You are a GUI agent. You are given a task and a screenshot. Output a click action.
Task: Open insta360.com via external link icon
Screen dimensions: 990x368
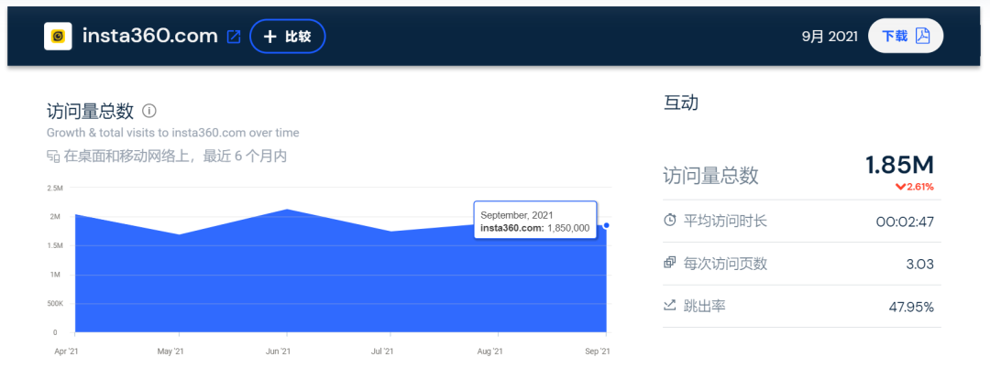click(x=234, y=37)
